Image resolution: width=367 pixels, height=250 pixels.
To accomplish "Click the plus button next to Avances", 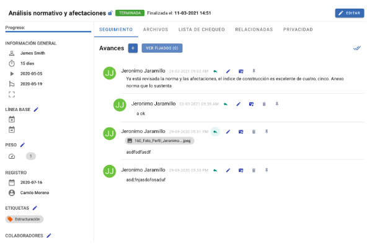I will pyautogui.click(x=133, y=48).
